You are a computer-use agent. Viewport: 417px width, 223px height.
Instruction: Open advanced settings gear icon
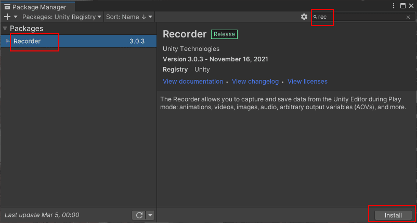[304, 17]
